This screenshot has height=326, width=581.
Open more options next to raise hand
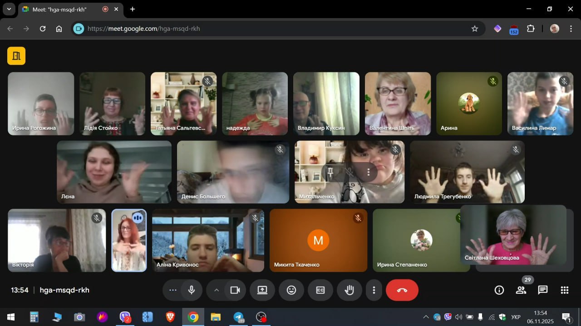(374, 290)
